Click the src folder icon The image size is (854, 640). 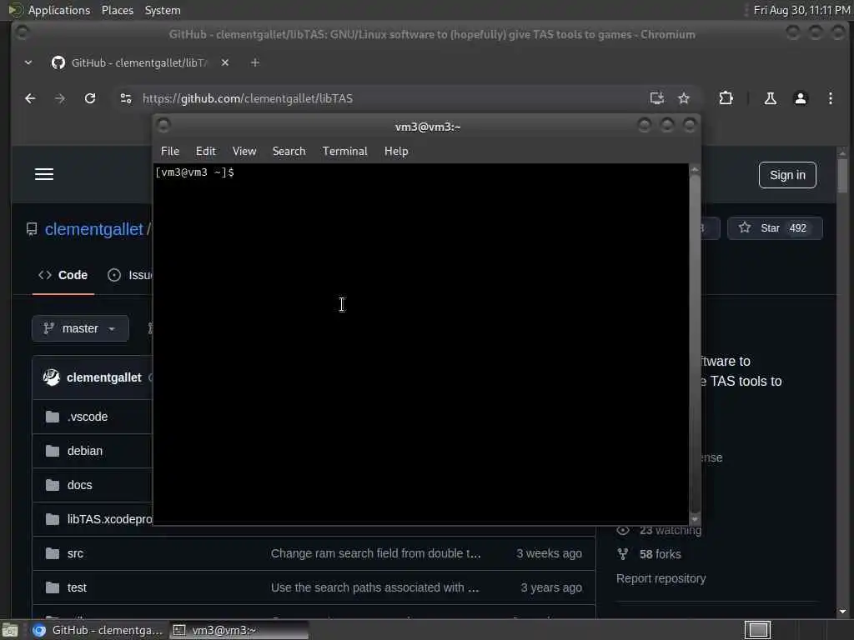pyautogui.click(x=53, y=553)
